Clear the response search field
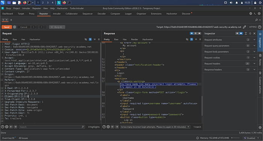Viewport: 263px width, 141px height. [188, 127]
